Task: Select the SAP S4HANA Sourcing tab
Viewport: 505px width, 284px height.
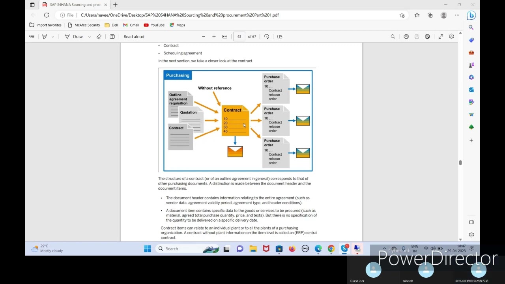Action: coord(75,5)
